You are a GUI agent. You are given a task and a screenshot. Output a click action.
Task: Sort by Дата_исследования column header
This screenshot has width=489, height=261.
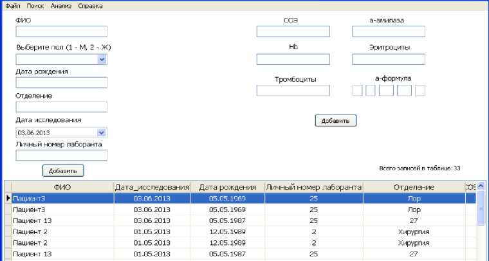152,187
